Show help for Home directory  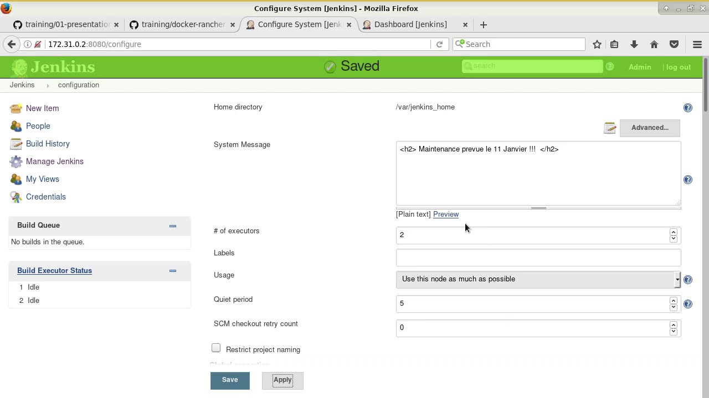[x=688, y=108]
